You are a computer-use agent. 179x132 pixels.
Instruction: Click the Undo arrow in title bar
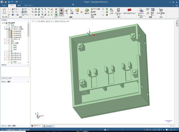12,2
